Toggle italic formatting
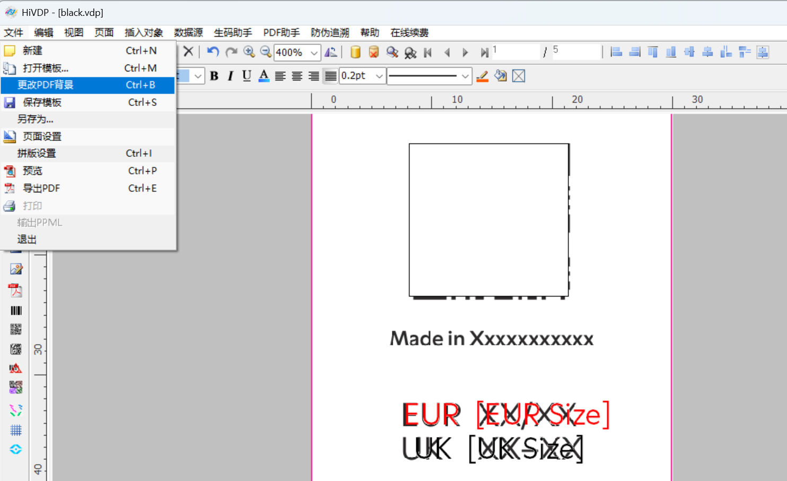 tap(230, 76)
